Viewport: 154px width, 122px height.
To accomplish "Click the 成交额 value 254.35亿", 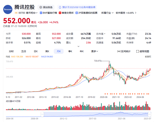I will click(86, 38).
